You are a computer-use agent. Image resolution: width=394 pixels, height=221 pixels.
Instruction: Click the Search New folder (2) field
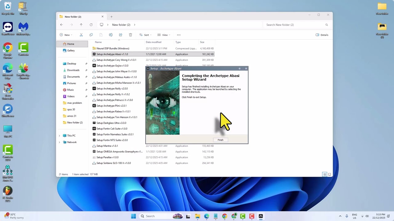tap(297, 25)
